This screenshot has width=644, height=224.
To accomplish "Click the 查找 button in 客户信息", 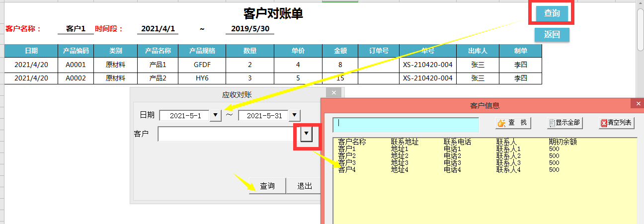I will tap(514, 123).
